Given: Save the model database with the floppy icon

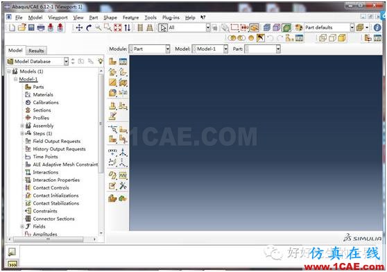Looking at the screenshot, I should 31,27.
